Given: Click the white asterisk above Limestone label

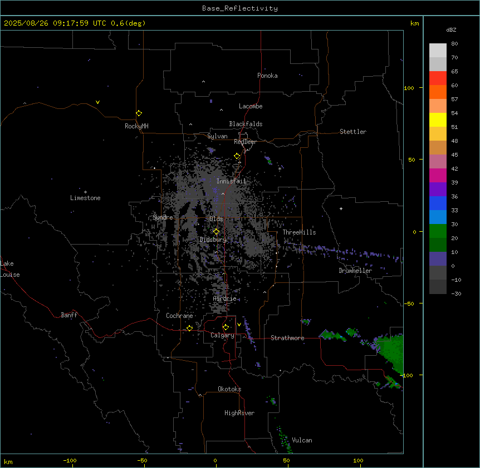Looking at the screenshot, I should (x=85, y=192).
